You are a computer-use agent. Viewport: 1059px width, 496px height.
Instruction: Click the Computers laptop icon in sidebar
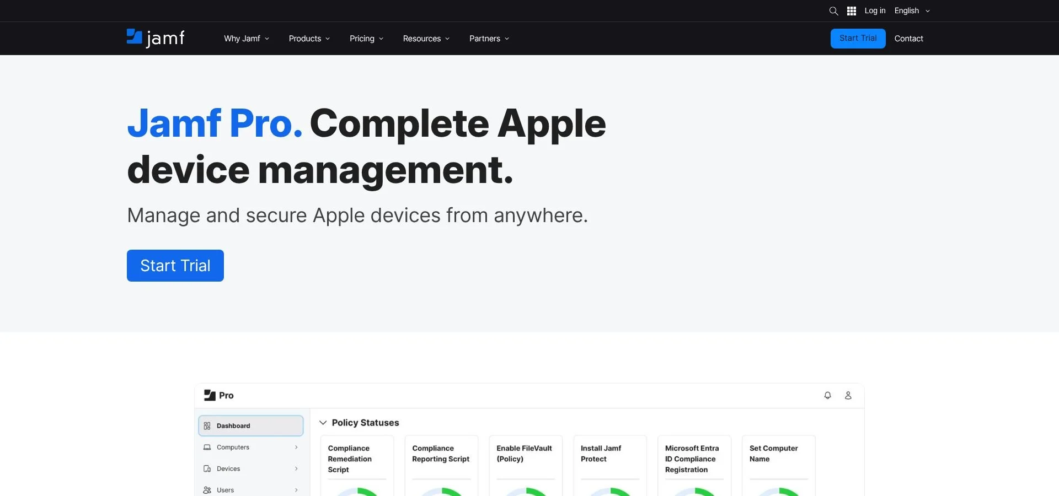click(207, 447)
